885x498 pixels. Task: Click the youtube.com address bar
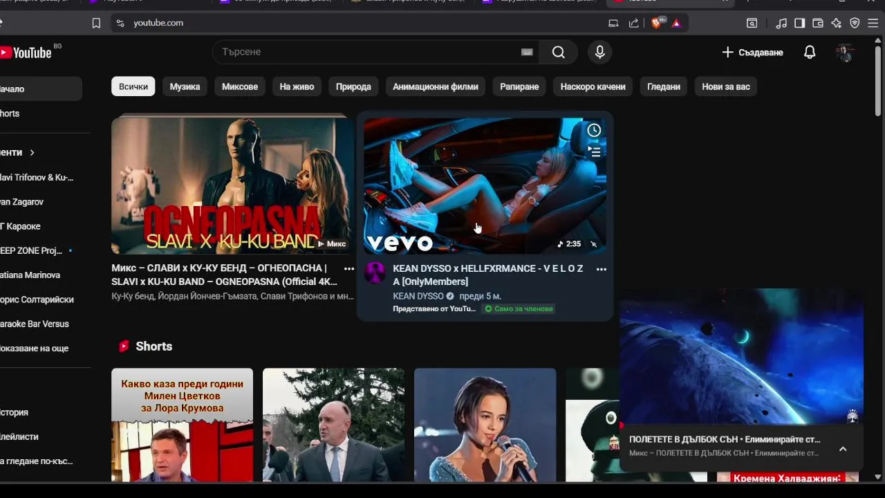360,23
